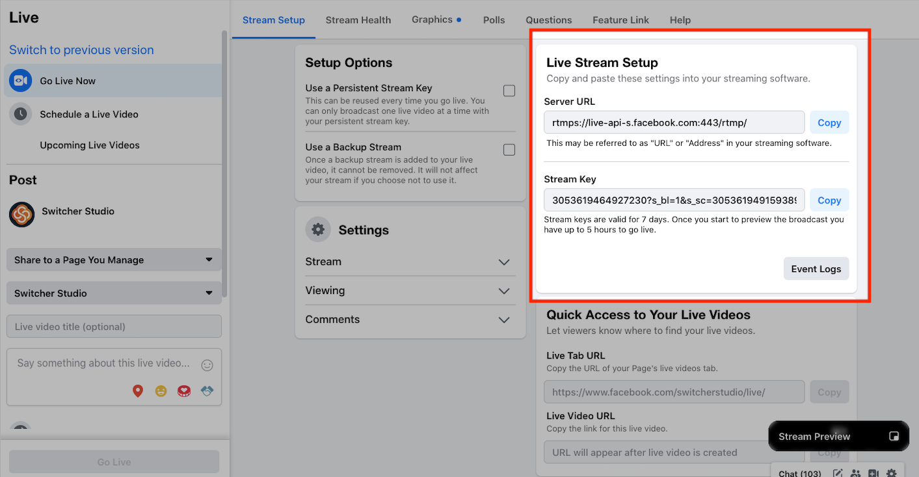Enable Use a Backup Stream checkbox
The width and height of the screenshot is (919, 477).
tap(509, 150)
